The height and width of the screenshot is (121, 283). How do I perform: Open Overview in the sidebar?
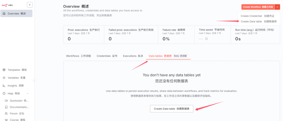coord(17,14)
